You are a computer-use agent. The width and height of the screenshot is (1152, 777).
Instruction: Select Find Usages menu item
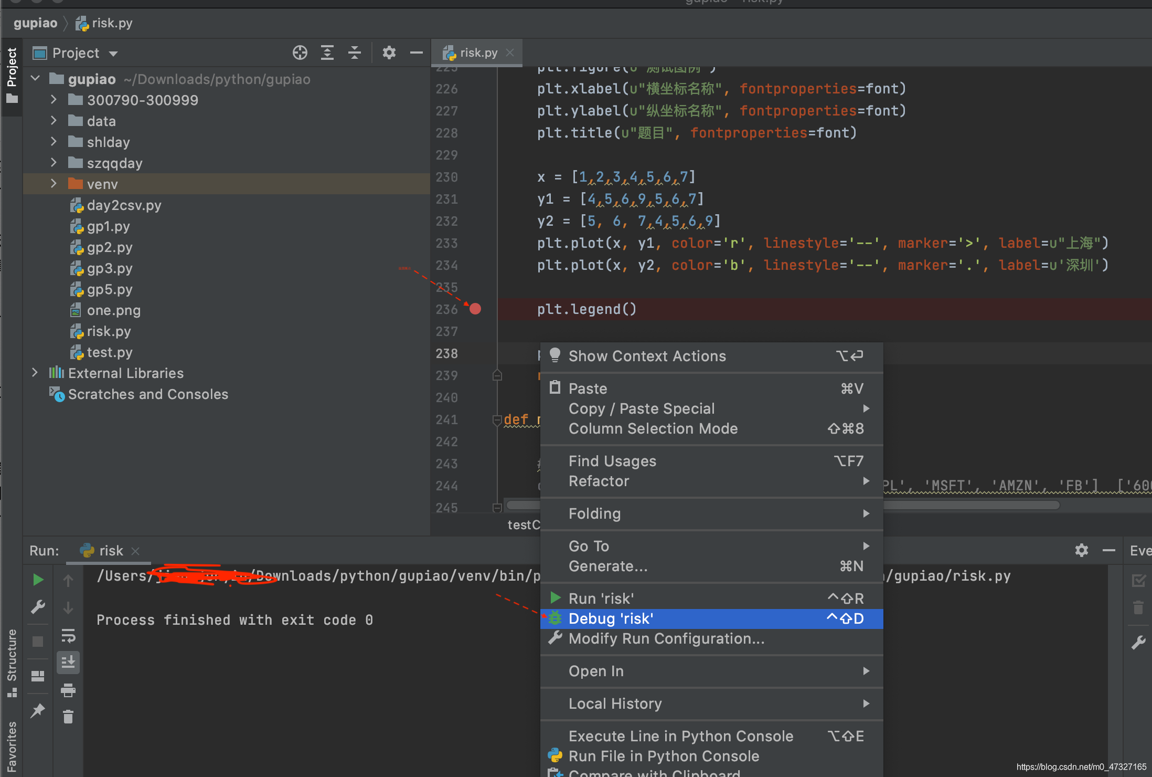[712, 461]
